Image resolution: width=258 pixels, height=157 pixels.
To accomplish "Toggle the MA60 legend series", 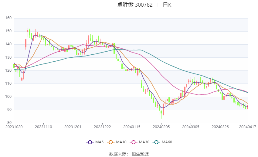I will (x=162, y=142).
